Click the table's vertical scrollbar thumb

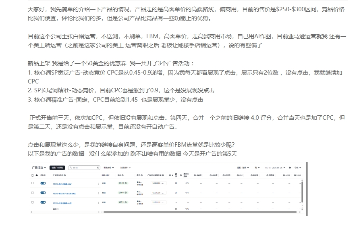tap(302, 192)
